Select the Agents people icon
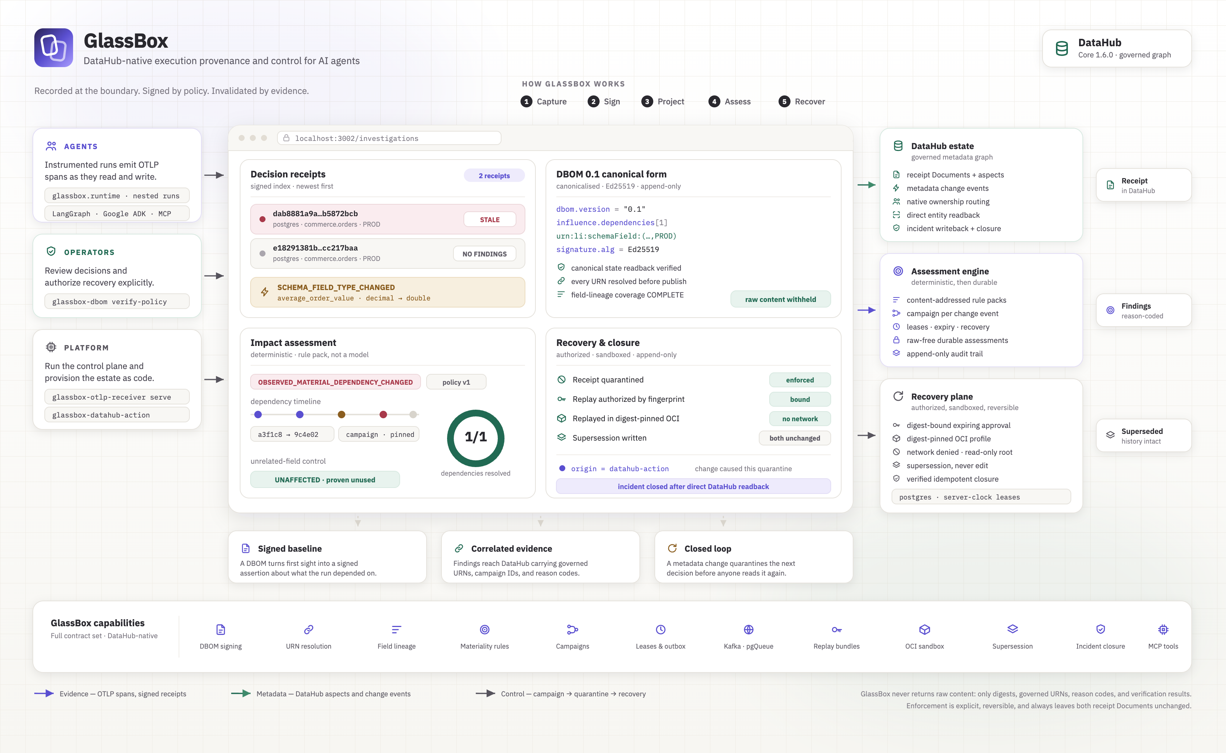The height and width of the screenshot is (753, 1226). tap(51, 146)
